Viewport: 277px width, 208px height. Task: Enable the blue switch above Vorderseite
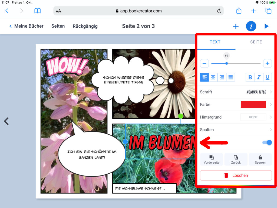coord(267,142)
